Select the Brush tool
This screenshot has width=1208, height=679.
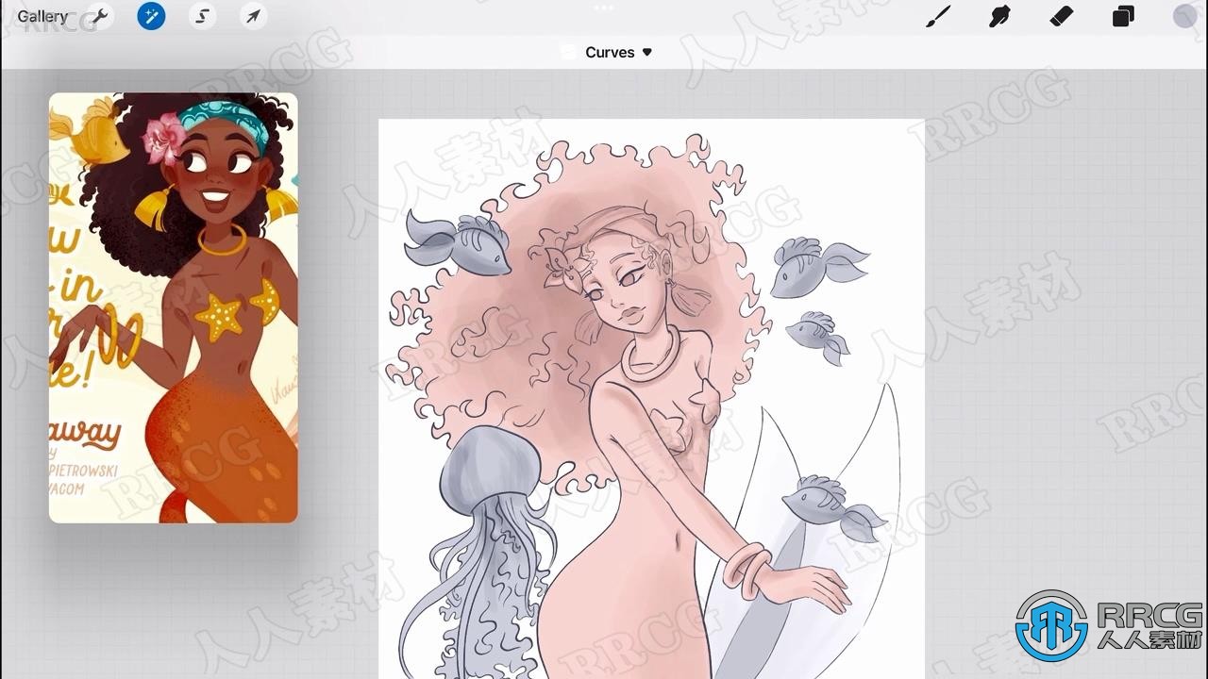coord(938,16)
